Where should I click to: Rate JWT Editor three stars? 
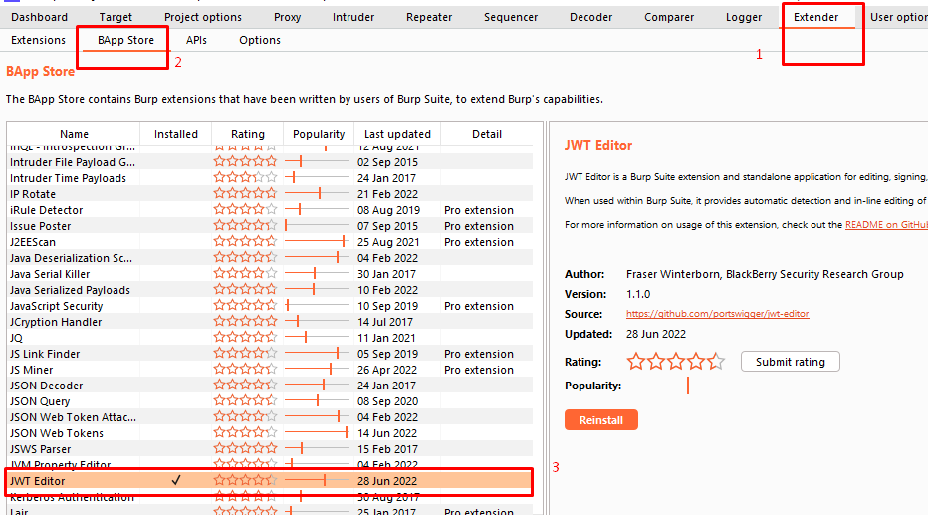point(676,361)
